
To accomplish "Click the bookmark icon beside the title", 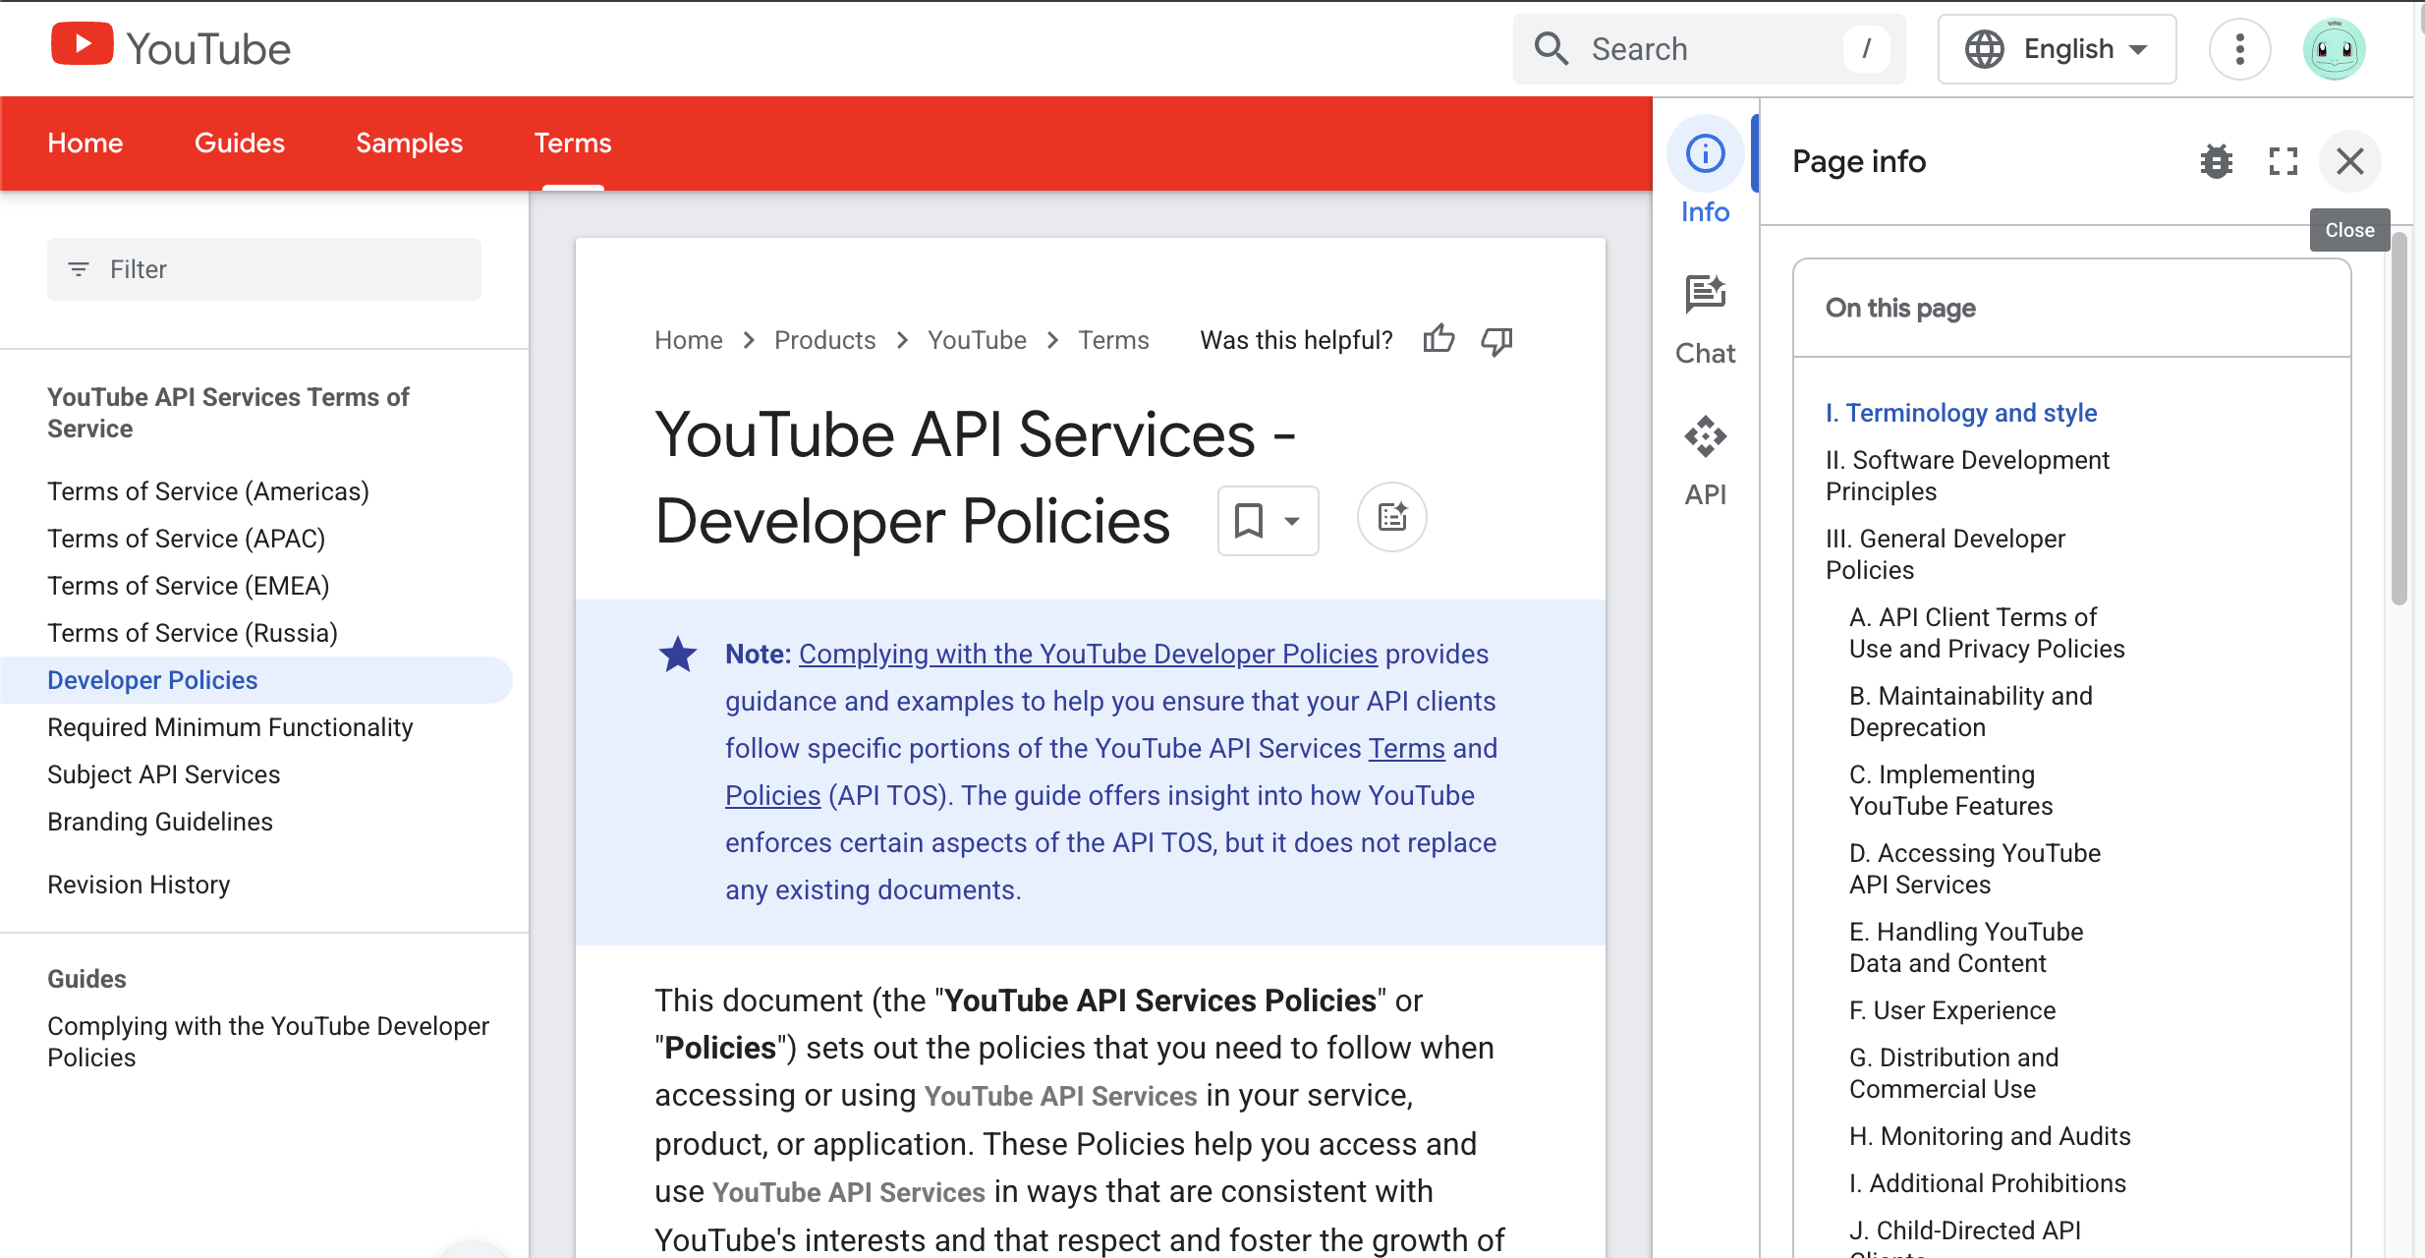I will (x=1248, y=520).
